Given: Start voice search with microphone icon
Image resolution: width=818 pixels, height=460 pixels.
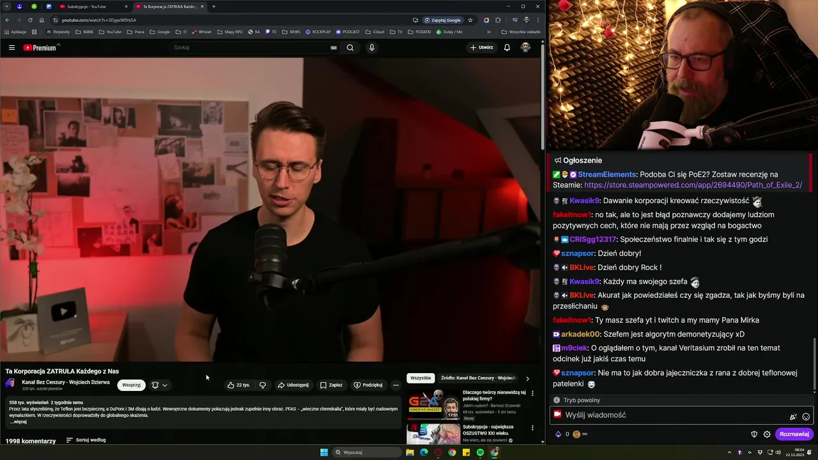Looking at the screenshot, I should click(x=372, y=47).
